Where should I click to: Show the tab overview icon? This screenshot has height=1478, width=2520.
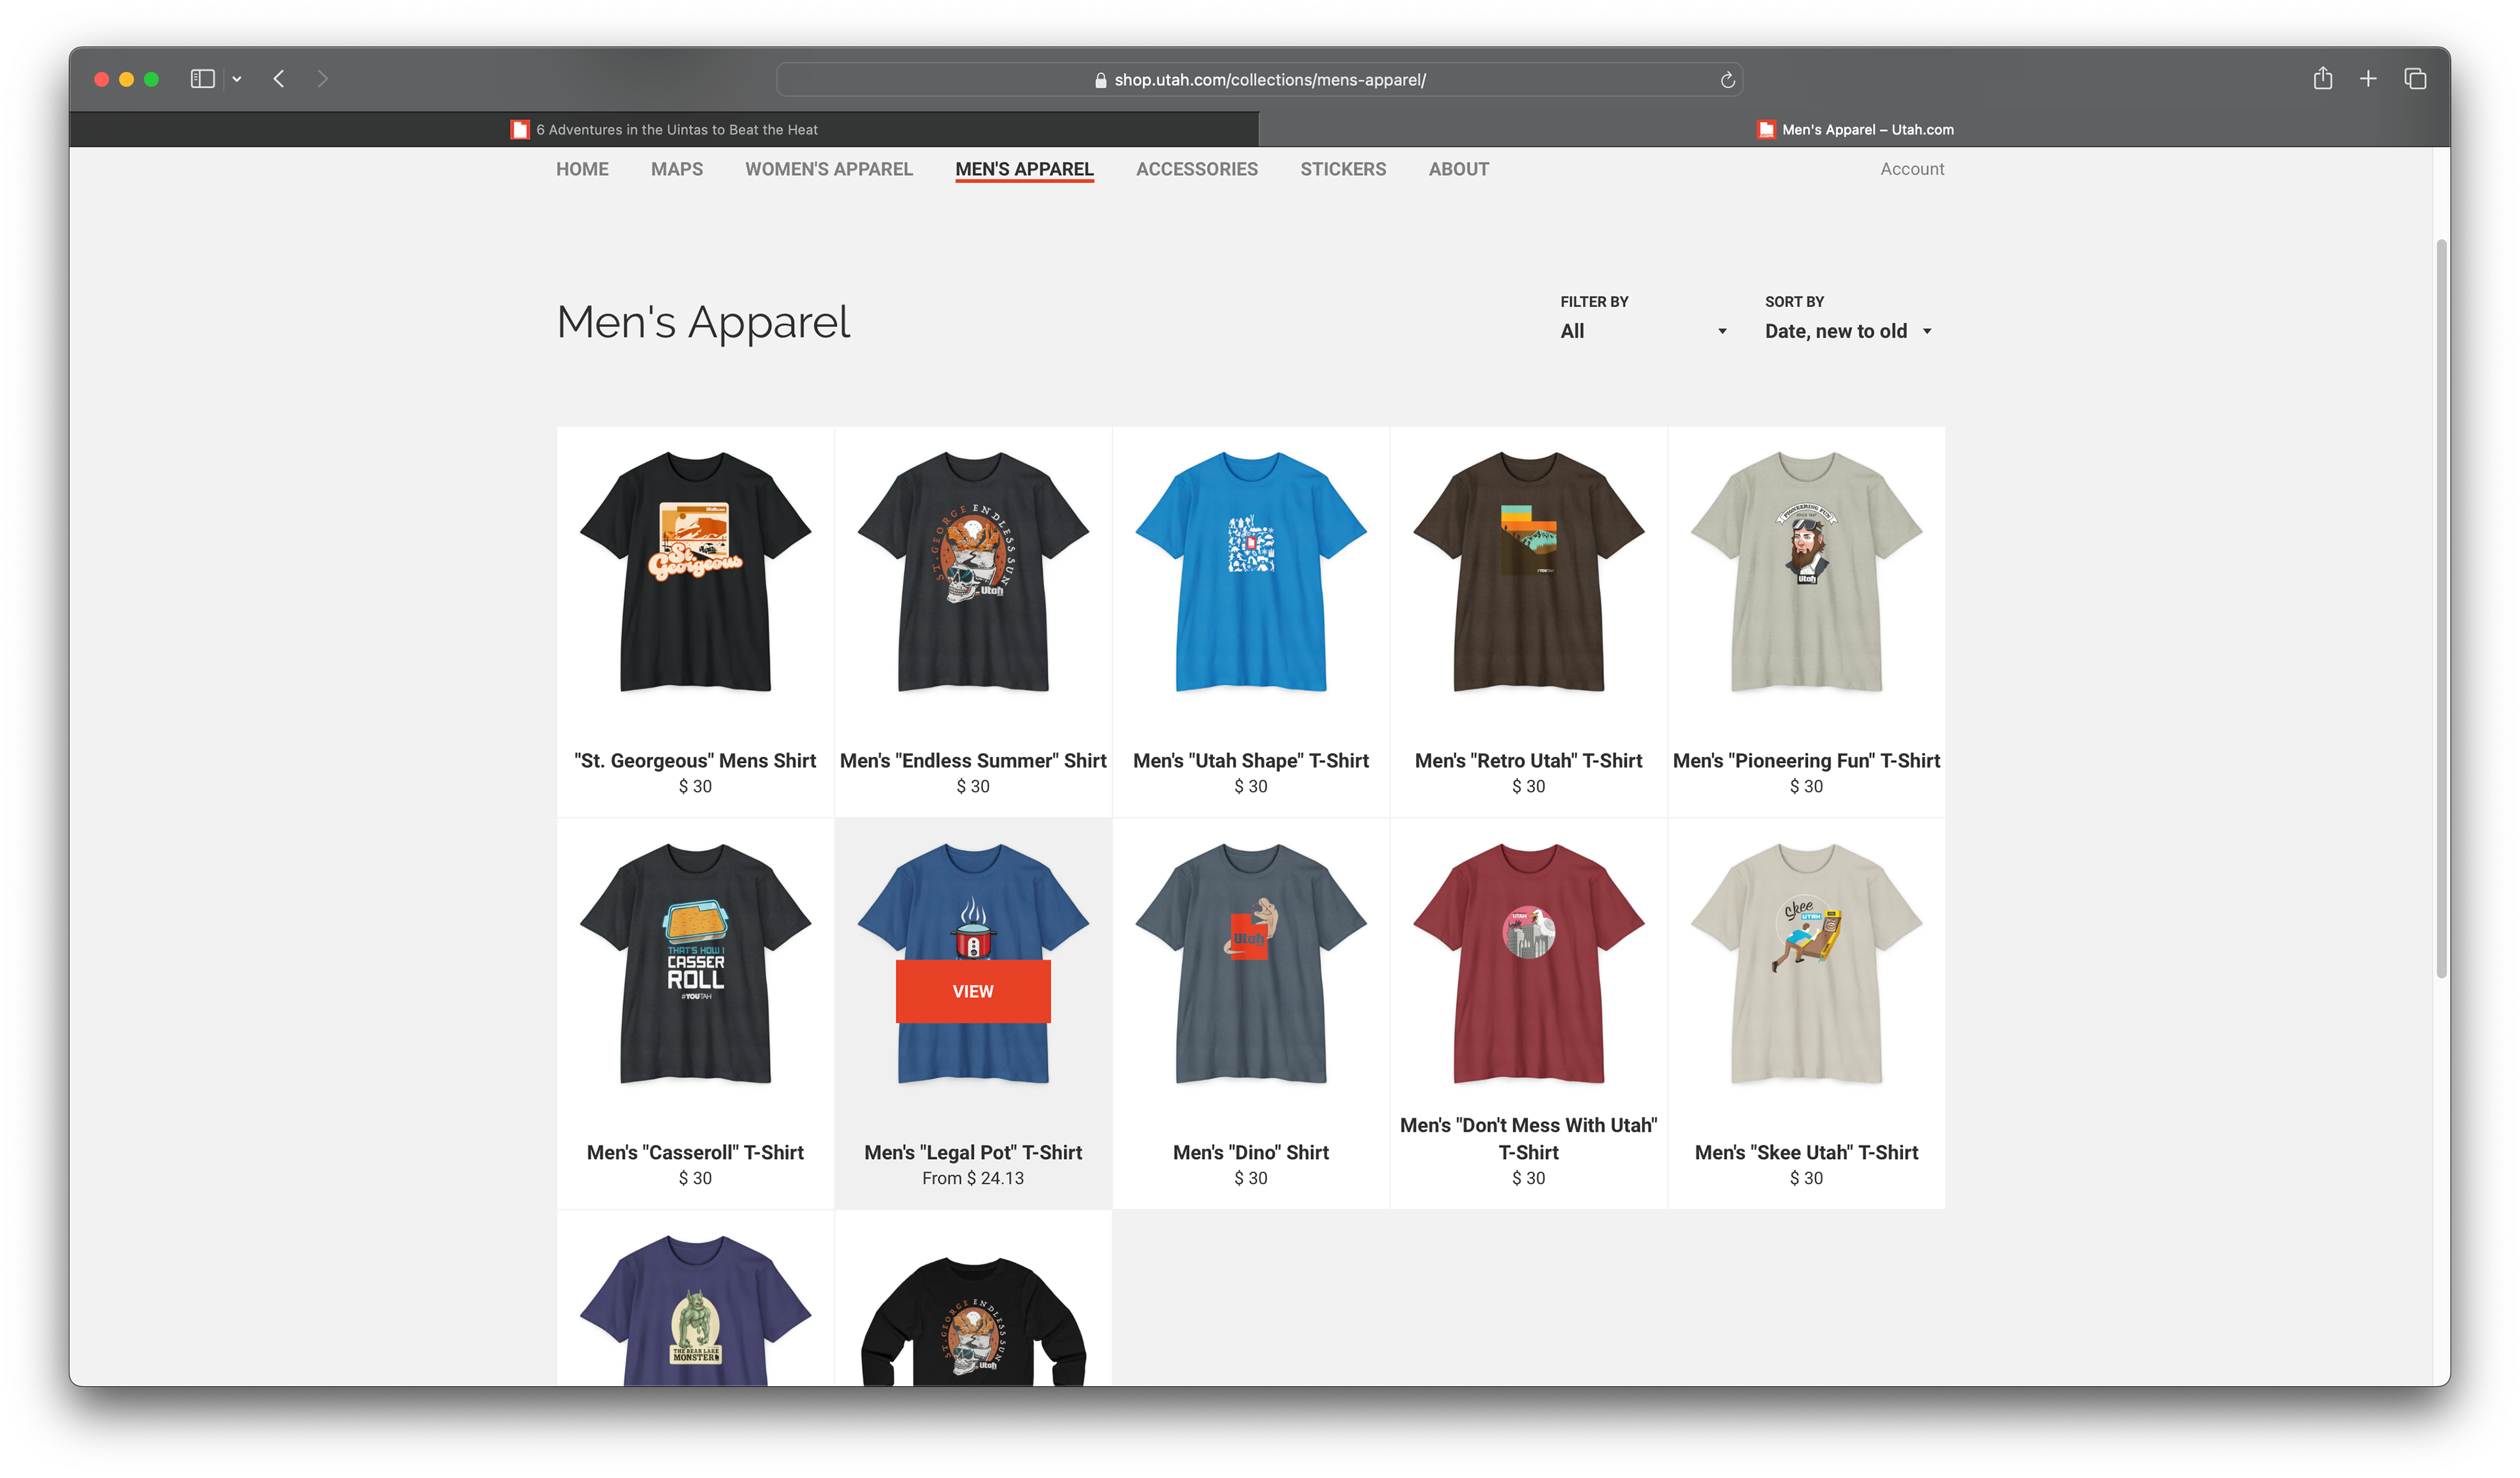[2415, 78]
